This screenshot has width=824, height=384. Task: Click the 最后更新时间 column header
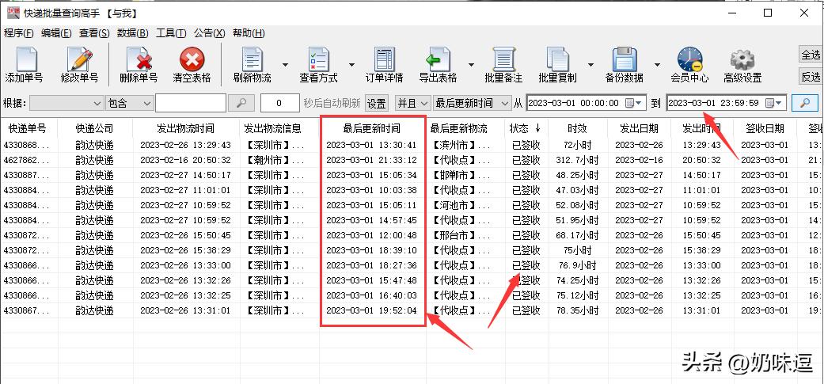[371, 128]
